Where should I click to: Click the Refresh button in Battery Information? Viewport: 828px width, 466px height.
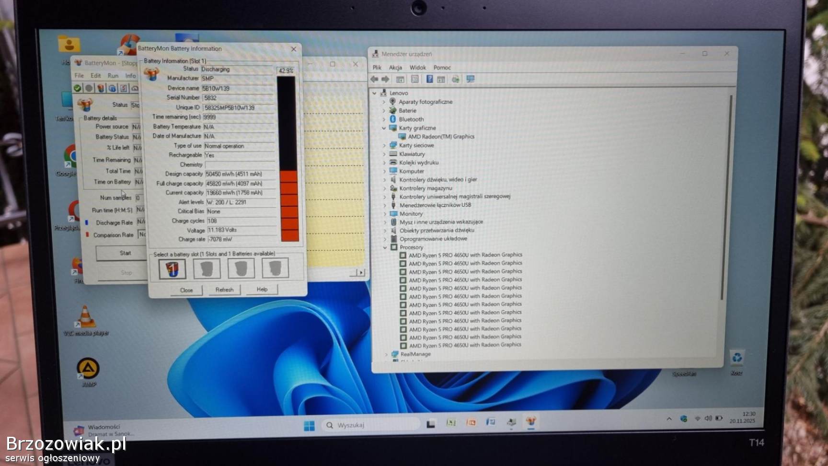pyautogui.click(x=224, y=290)
